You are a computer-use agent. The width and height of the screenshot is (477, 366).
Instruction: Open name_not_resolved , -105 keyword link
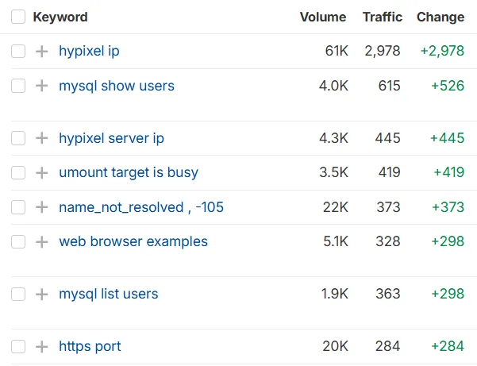coord(141,207)
